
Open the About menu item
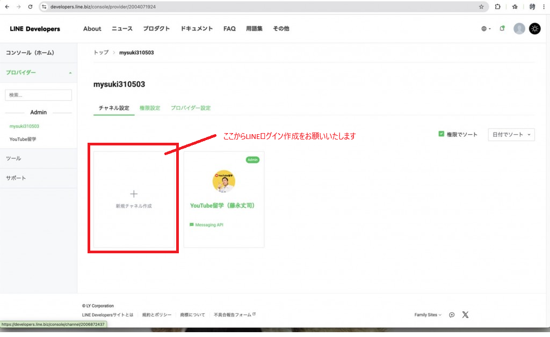click(x=92, y=29)
